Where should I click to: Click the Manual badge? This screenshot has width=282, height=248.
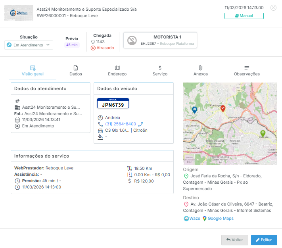244,16
